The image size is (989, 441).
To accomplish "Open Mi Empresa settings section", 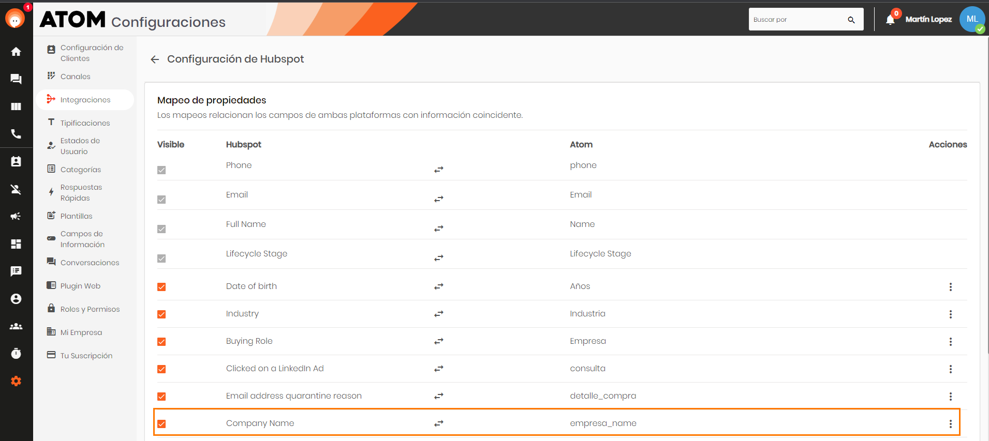I will 85,332.
